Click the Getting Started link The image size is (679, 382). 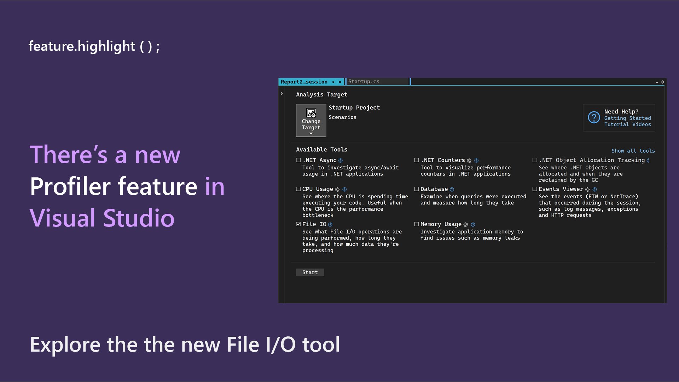click(x=628, y=118)
